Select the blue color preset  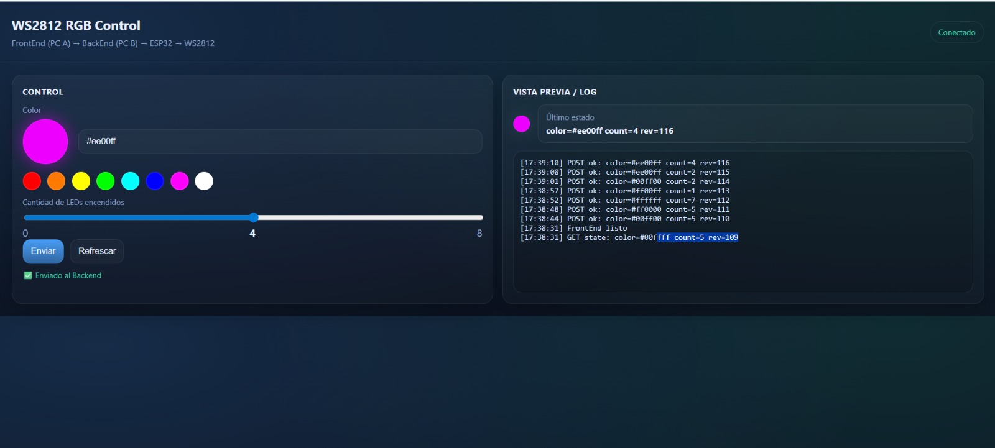click(155, 181)
